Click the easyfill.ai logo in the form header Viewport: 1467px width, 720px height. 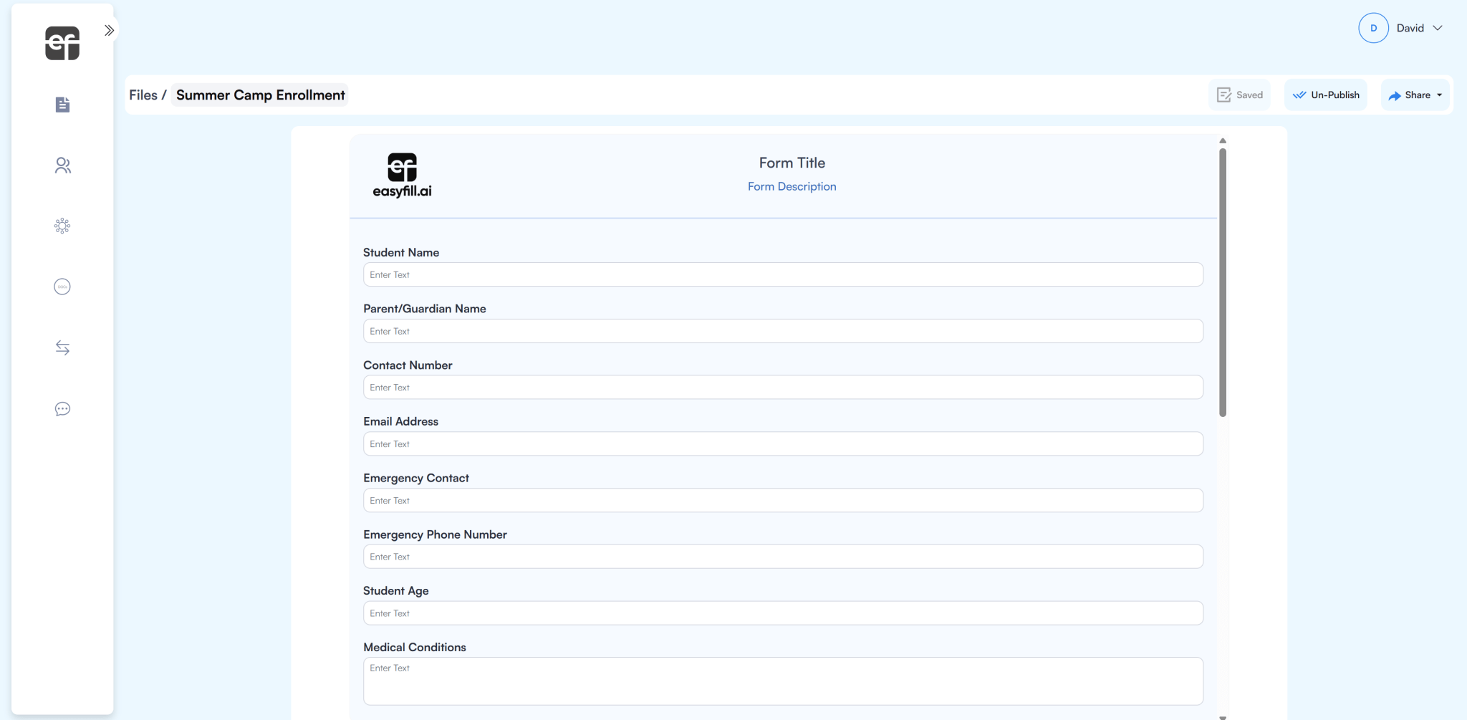pos(402,176)
